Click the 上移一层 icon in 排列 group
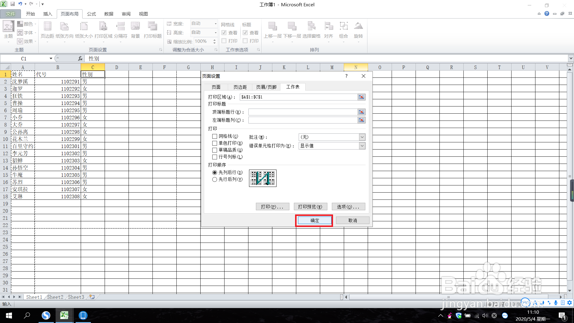 pyautogui.click(x=272, y=28)
